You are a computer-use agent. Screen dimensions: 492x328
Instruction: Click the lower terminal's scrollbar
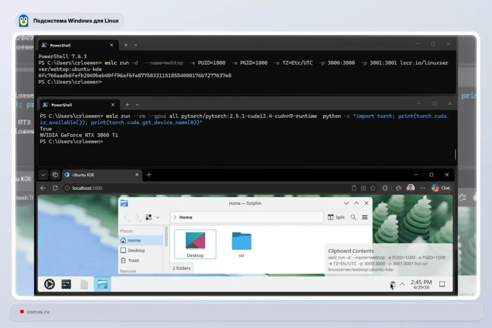(455, 154)
